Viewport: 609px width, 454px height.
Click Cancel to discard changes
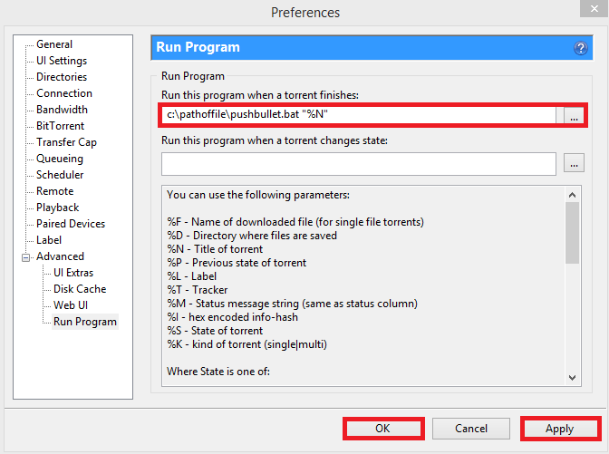click(471, 429)
